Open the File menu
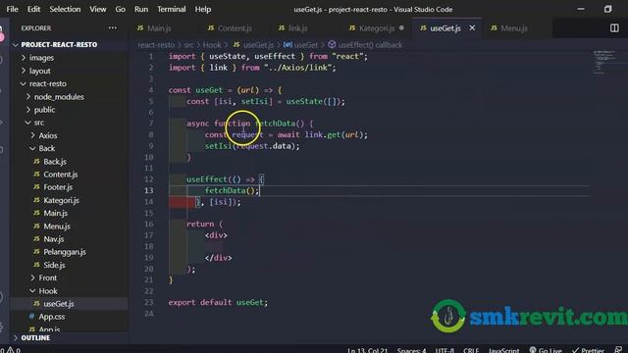Viewport: 628px width, 353px height. (12, 9)
